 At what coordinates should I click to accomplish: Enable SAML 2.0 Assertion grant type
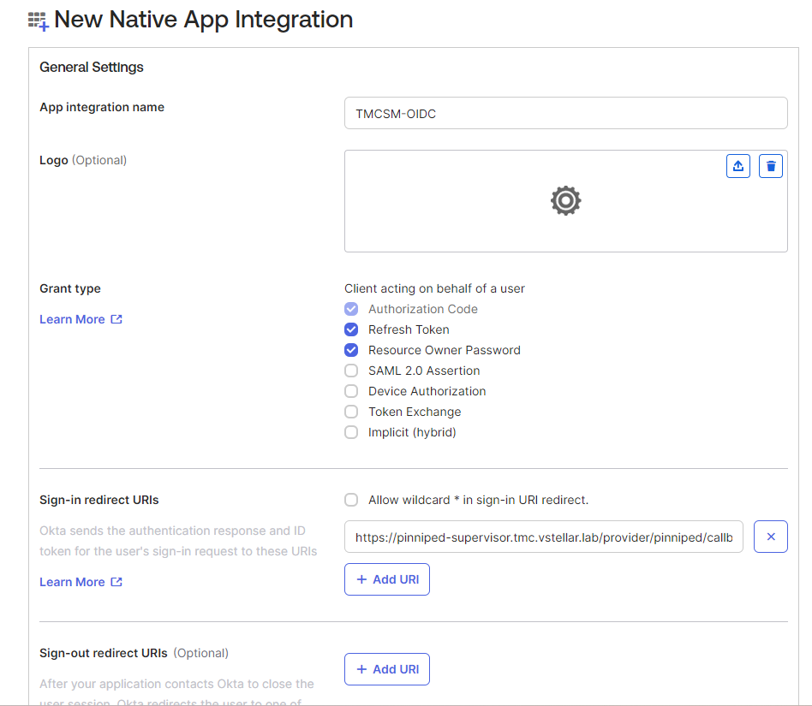coord(351,371)
